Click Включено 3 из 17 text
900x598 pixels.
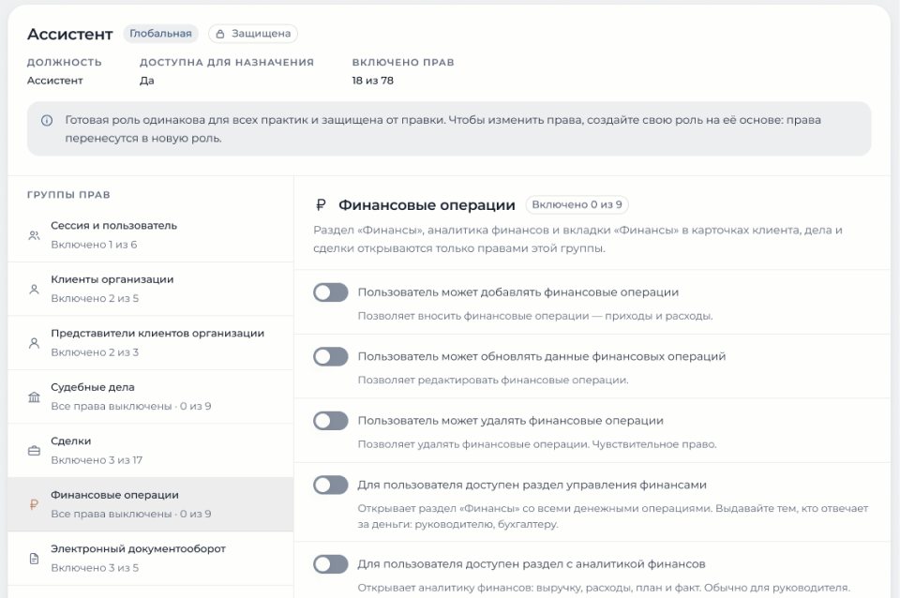click(x=97, y=460)
